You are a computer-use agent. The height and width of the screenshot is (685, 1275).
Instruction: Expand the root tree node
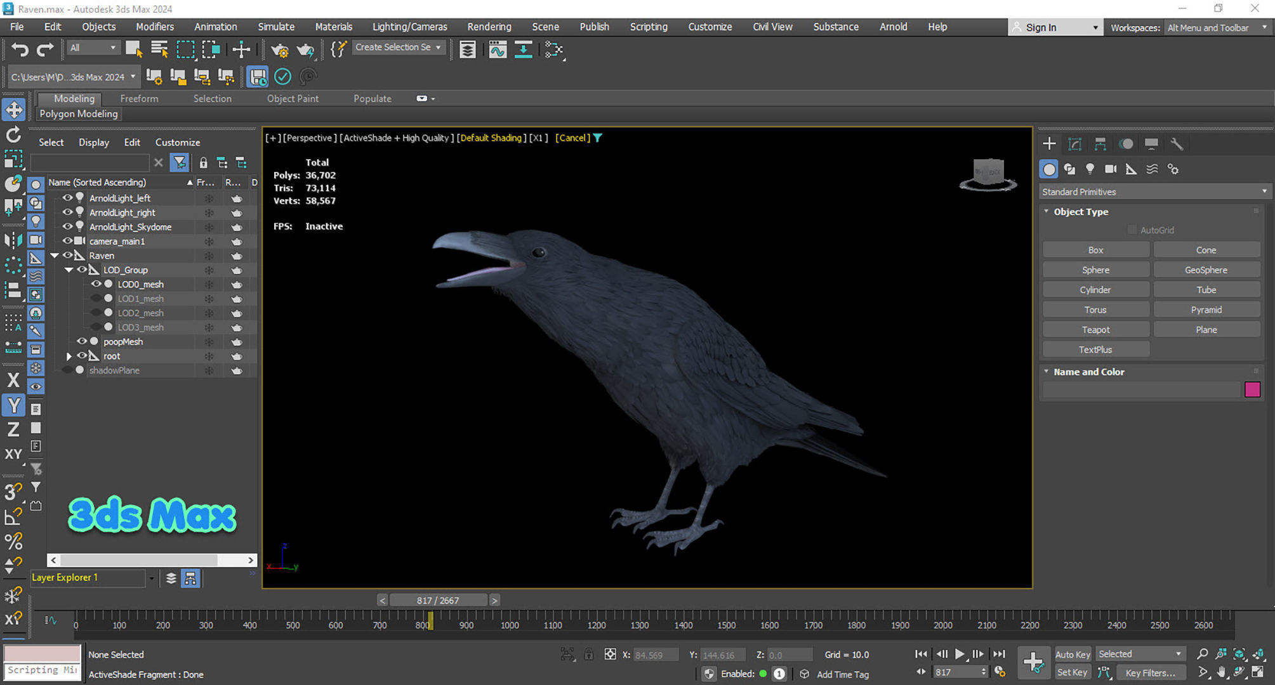click(x=69, y=356)
